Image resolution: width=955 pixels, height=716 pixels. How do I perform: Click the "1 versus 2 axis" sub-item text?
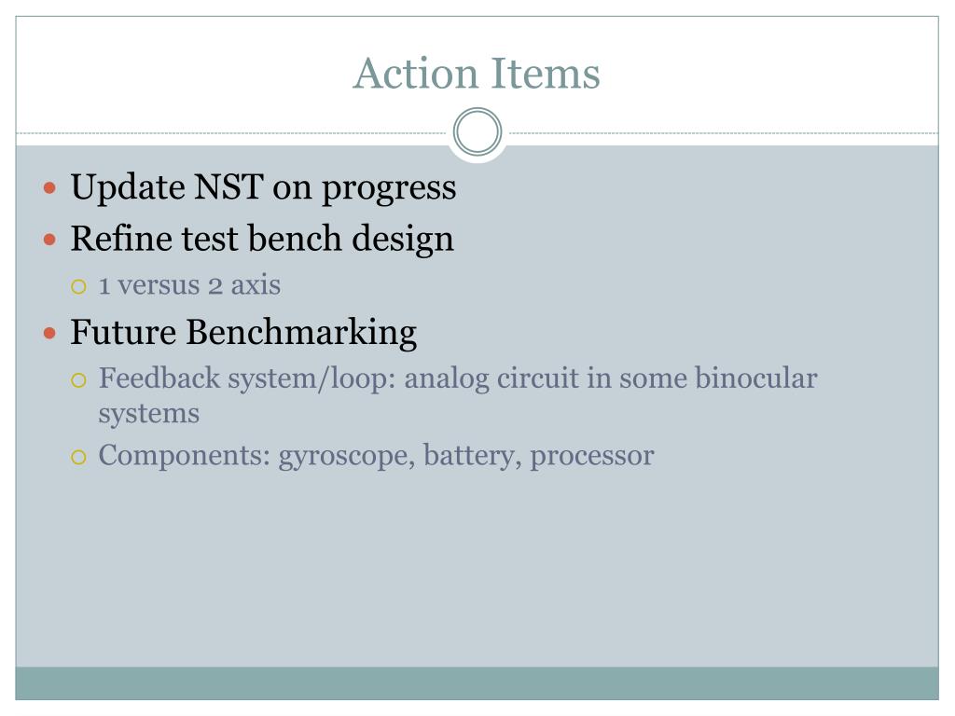pos(189,285)
